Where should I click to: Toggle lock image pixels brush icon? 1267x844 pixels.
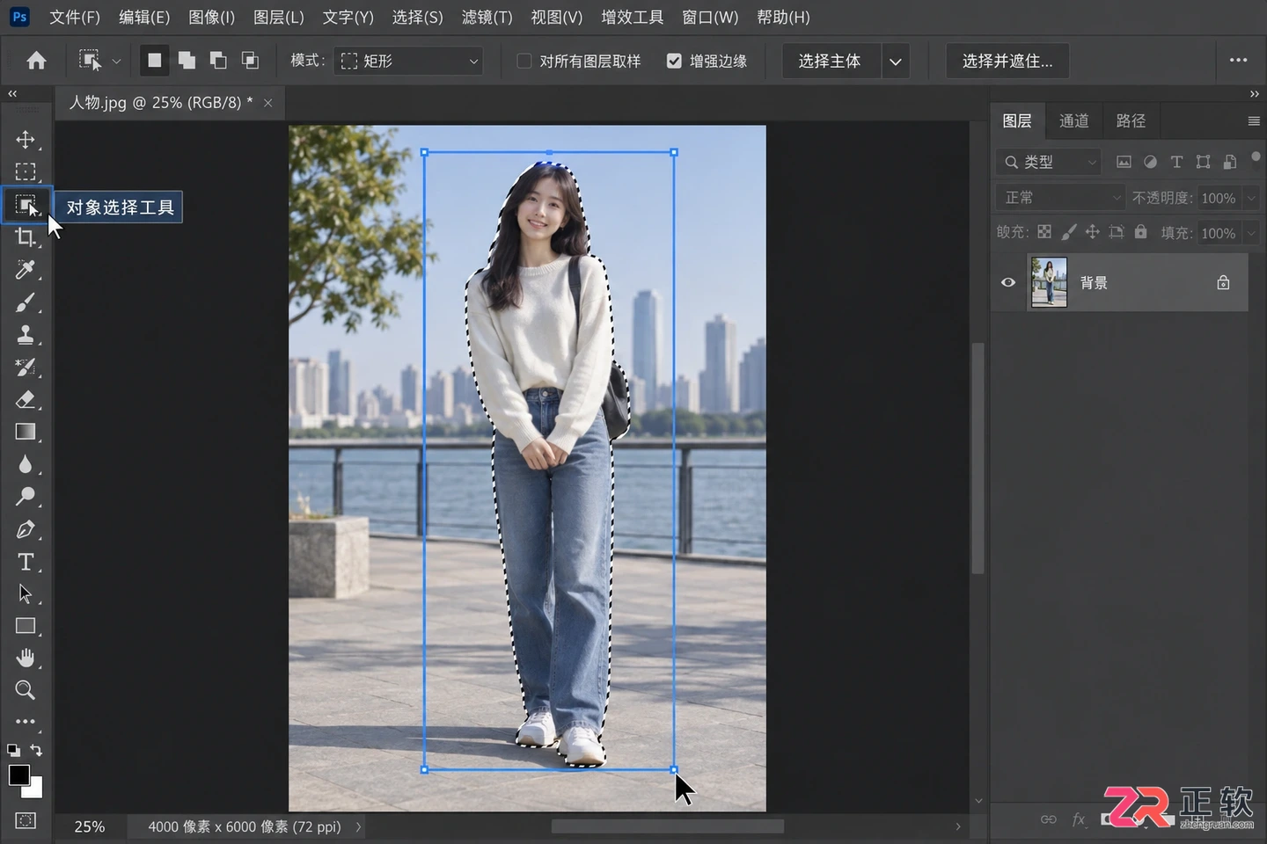pos(1068,232)
